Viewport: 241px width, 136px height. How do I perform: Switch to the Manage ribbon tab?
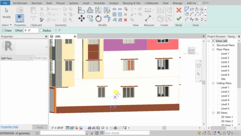177,3
